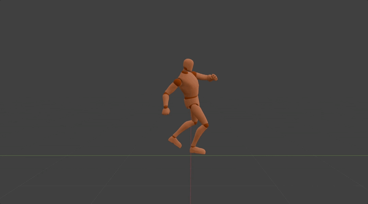Viewport: 368px width, 204px height.
Task: Select the planted foot on the ground
Action: [197, 150]
